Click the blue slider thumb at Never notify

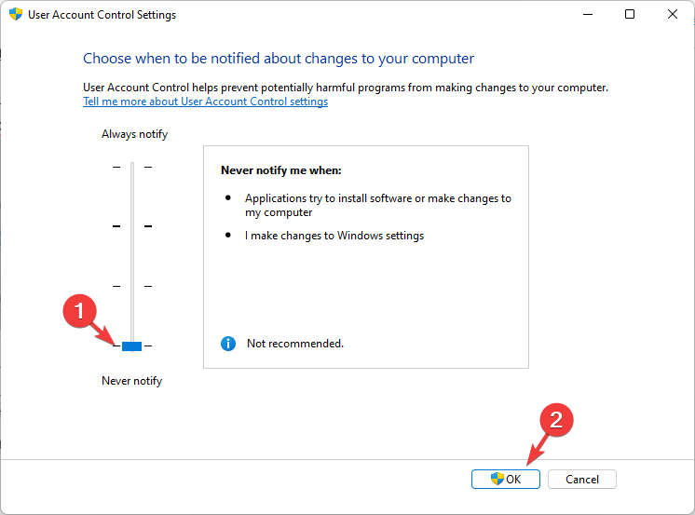click(131, 346)
